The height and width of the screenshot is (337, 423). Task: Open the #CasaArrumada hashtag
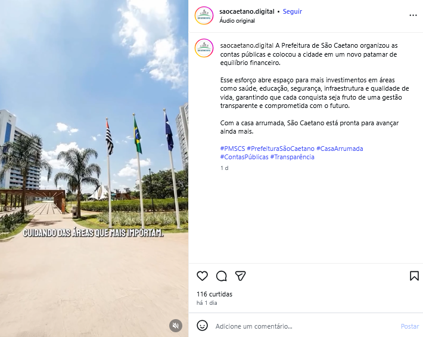coord(340,149)
